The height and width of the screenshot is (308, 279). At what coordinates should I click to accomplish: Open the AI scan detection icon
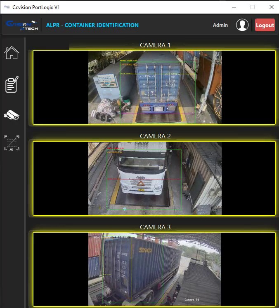12,143
